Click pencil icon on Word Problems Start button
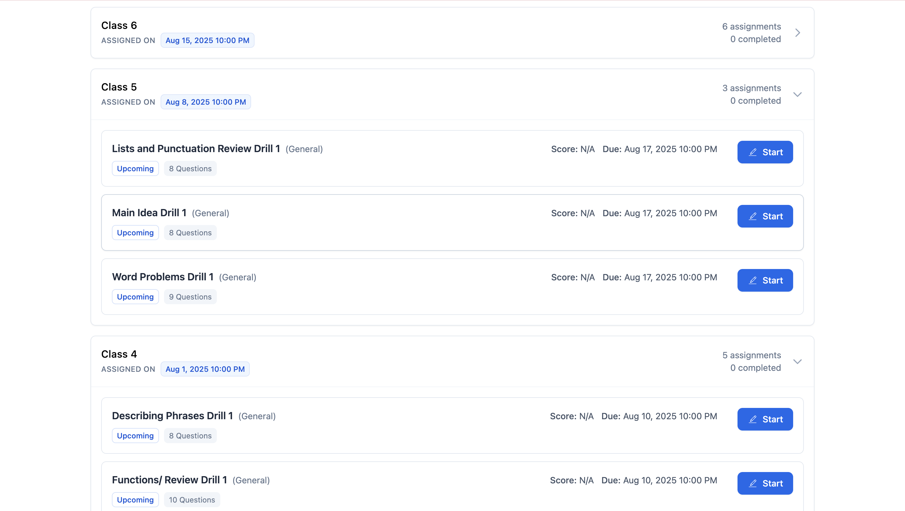 click(753, 280)
